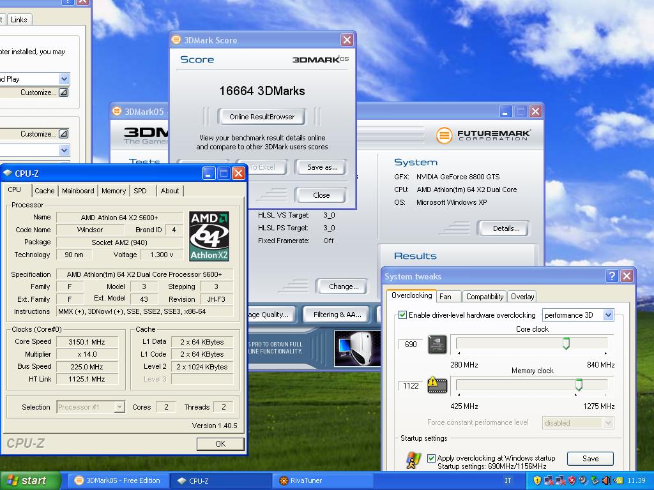654x490 pixels.
Task: Click the Image Quality... button in 3DMark05
Action: pyautogui.click(x=271, y=315)
